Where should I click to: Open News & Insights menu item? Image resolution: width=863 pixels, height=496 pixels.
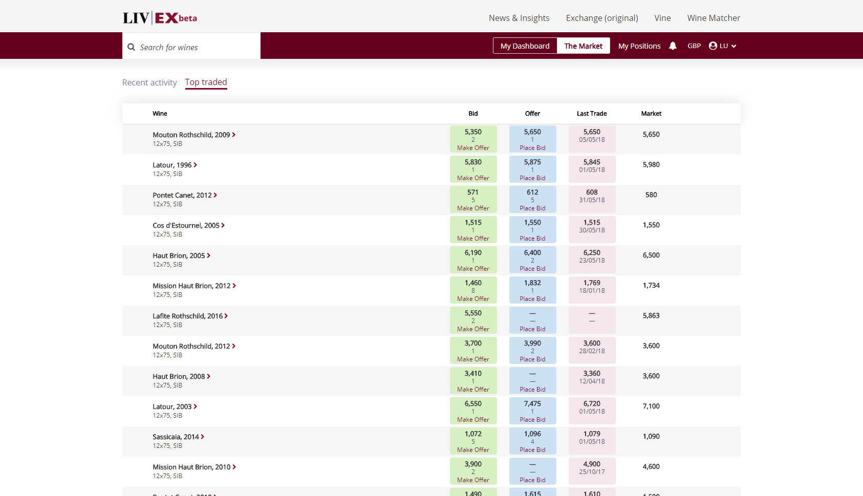(x=519, y=18)
